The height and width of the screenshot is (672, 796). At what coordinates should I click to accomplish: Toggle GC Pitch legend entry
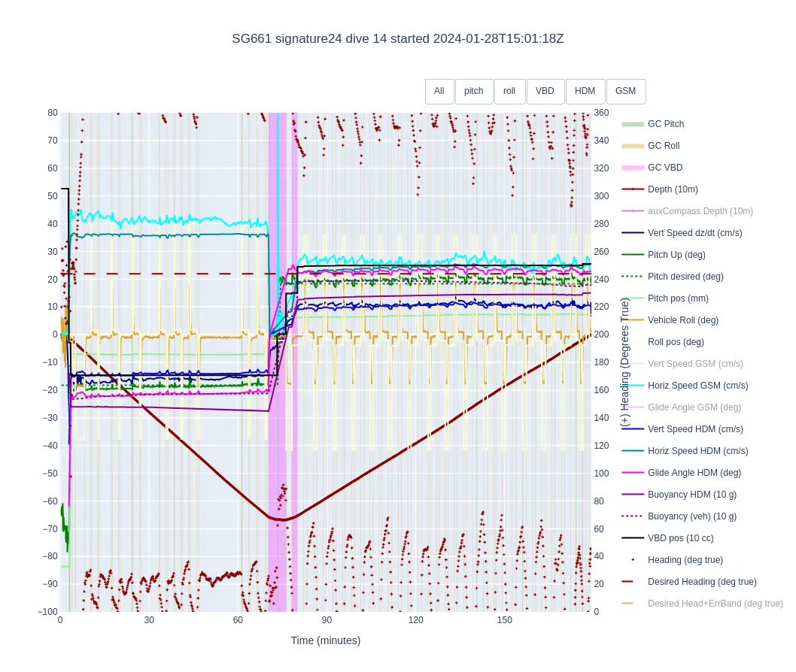coord(665,124)
